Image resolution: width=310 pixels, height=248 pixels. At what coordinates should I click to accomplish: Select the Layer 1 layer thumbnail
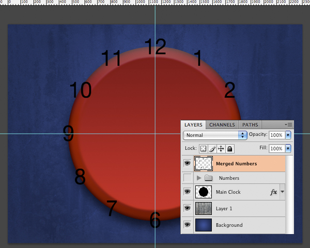204,209
